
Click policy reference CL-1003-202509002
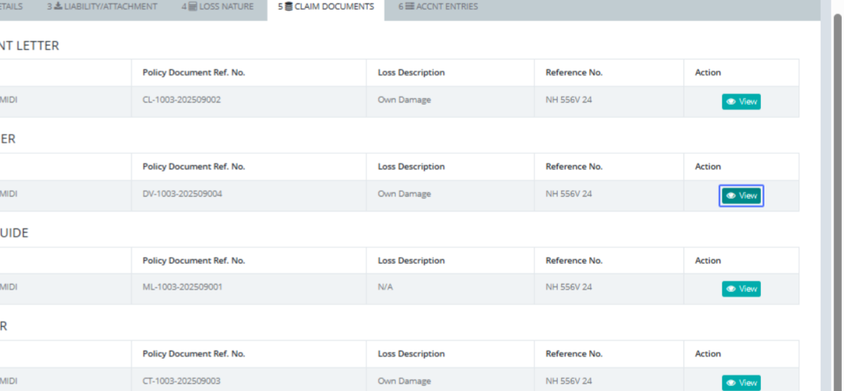pyautogui.click(x=181, y=100)
